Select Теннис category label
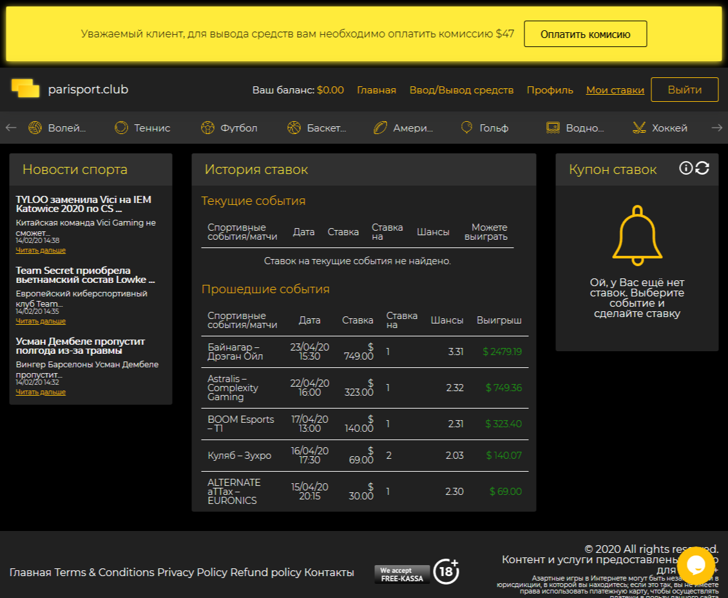 (152, 128)
